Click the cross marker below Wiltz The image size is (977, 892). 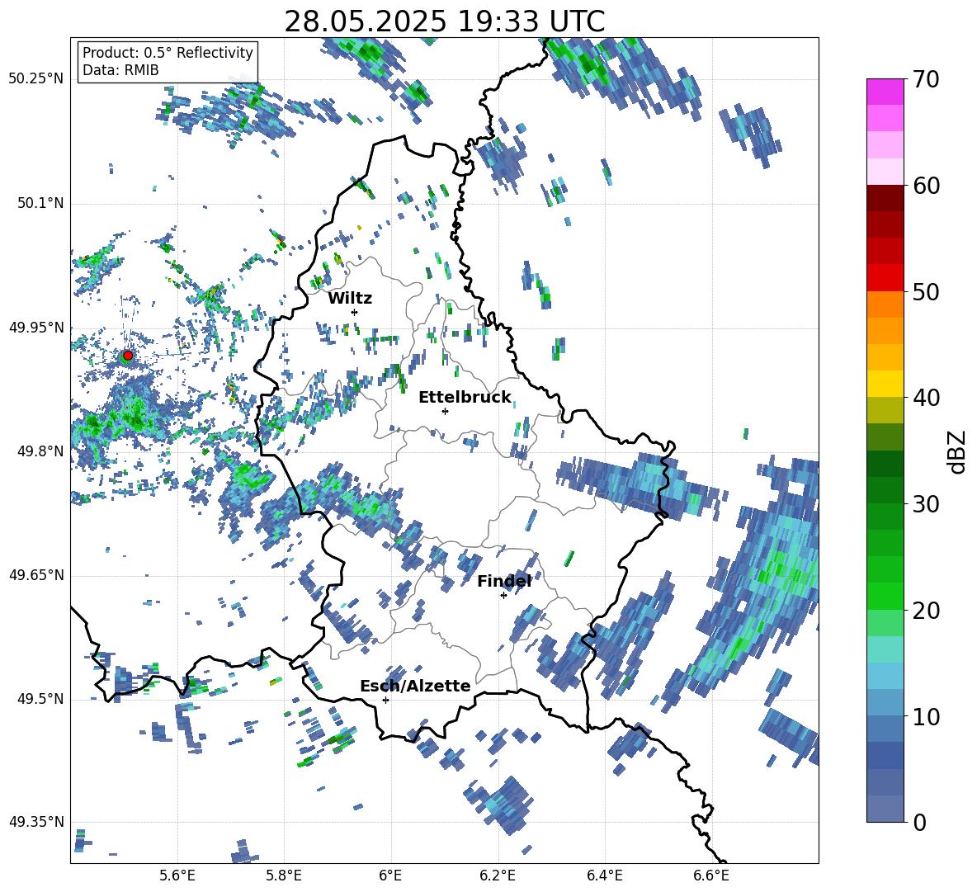click(x=355, y=312)
